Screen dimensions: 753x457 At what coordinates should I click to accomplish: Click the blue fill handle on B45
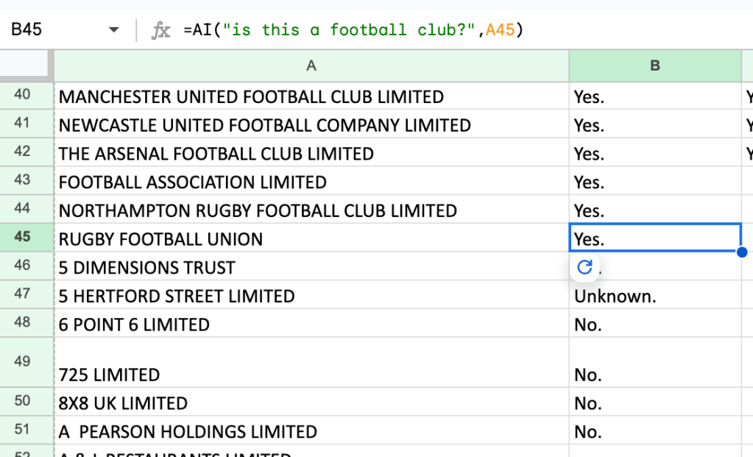[741, 252]
